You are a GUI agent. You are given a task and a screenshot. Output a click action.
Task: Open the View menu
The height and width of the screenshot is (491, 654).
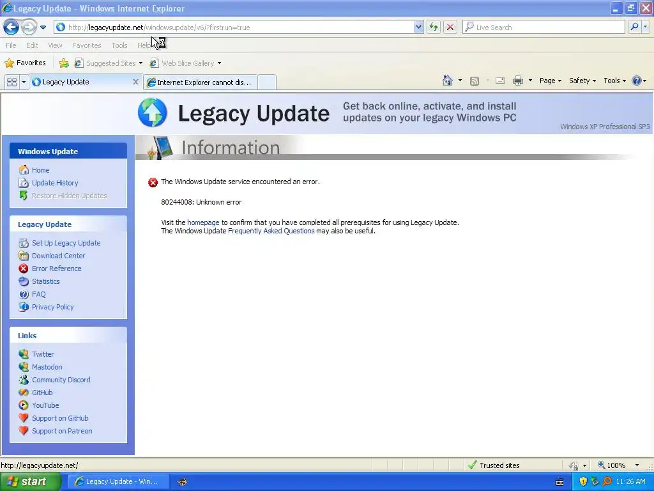click(x=55, y=45)
